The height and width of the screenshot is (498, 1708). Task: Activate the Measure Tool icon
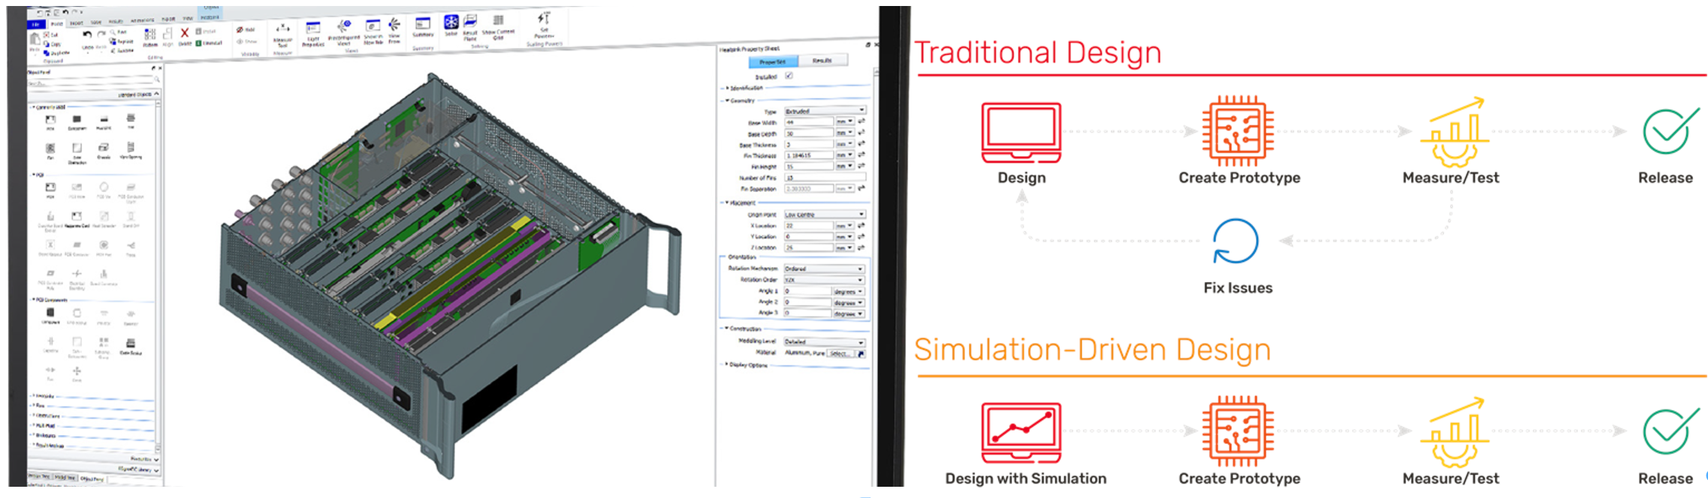pyautogui.click(x=283, y=29)
